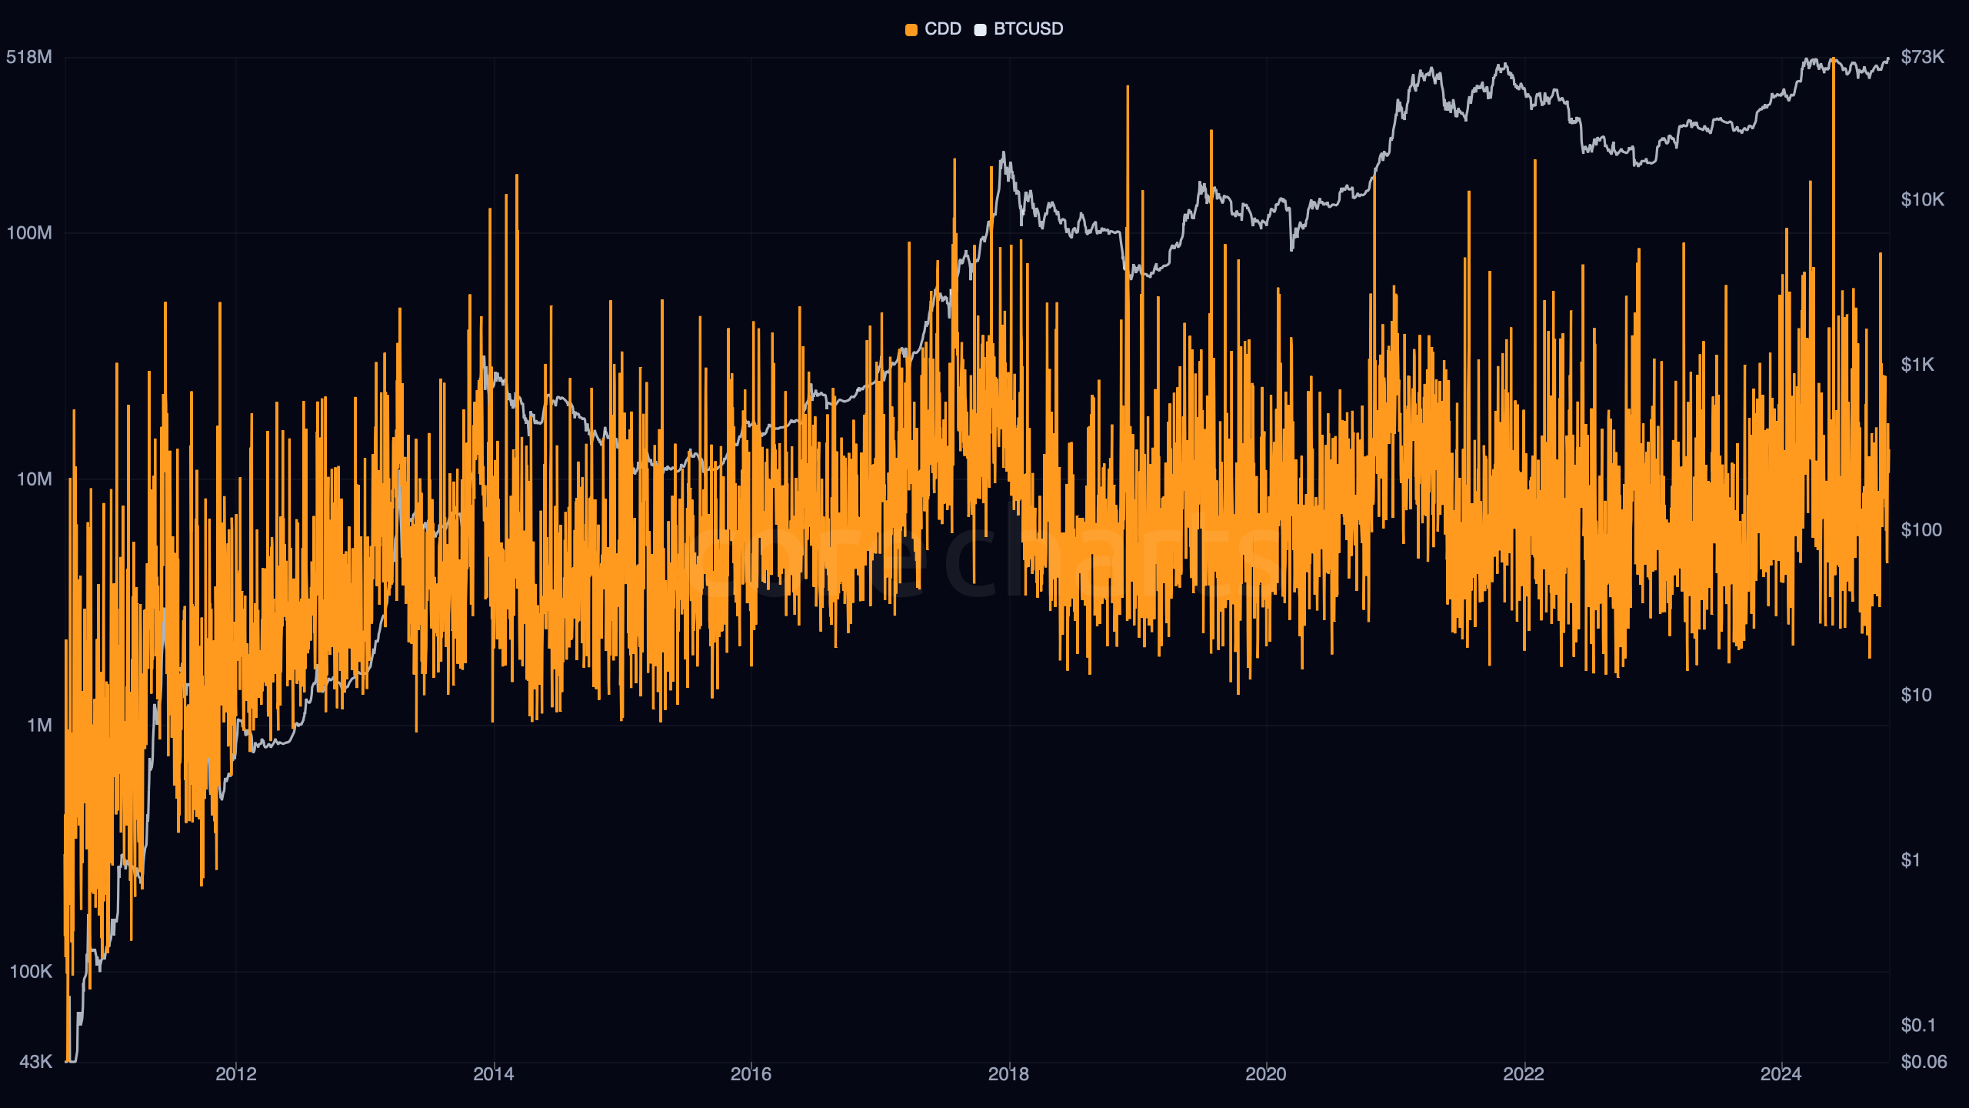This screenshot has width=1969, height=1108.
Task: Click the 1M left axis label
Action: tap(40, 726)
